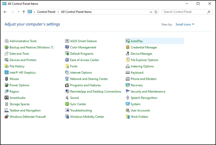Open the Fonts icon
Image resolution: width=216 pixels, height=145 pixels.
pos(67,66)
